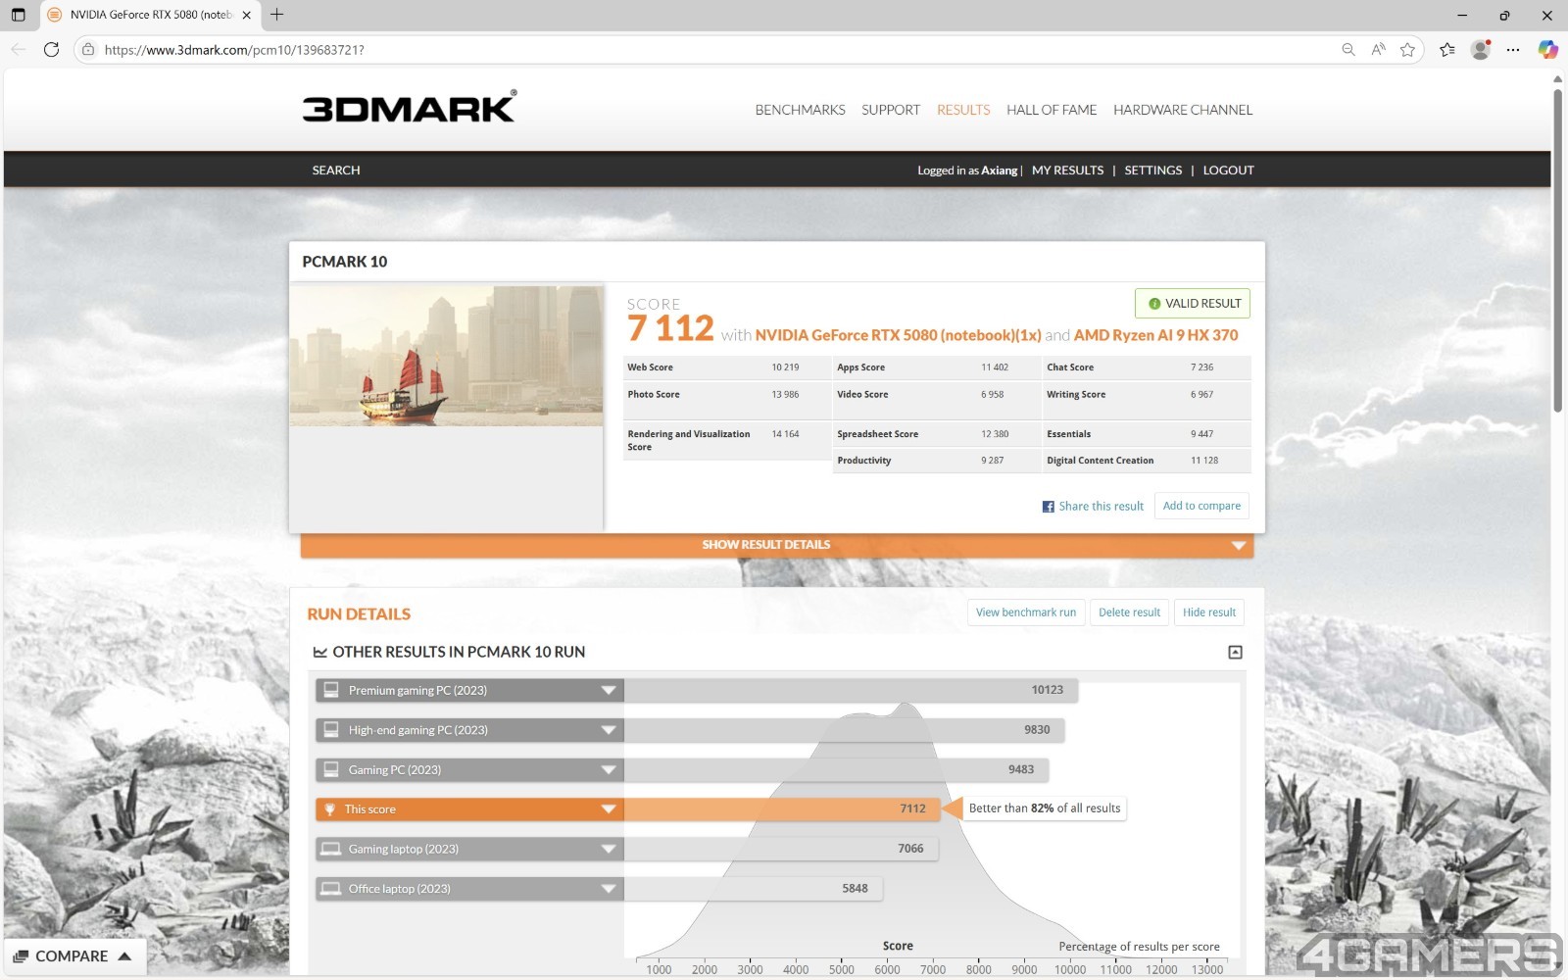
Task: Click the trophy icon on This score
Action: (330, 809)
